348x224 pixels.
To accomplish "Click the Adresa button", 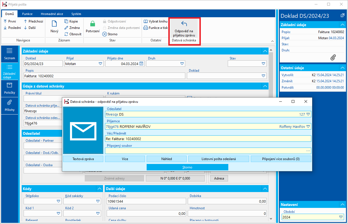I will tap(219, 178).
